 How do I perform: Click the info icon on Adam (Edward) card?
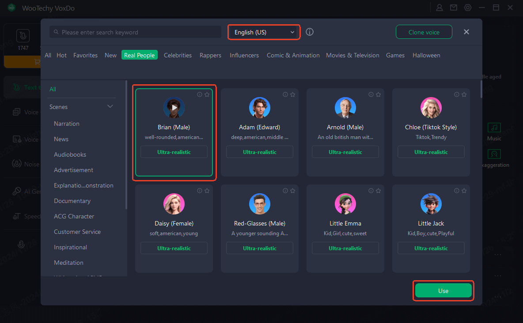[x=285, y=94]
